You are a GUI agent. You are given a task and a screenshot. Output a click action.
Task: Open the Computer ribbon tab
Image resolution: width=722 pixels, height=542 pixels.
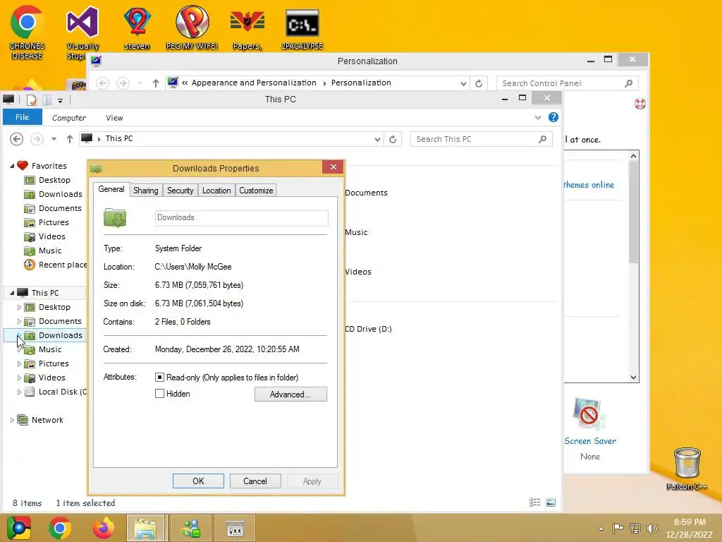69,118
